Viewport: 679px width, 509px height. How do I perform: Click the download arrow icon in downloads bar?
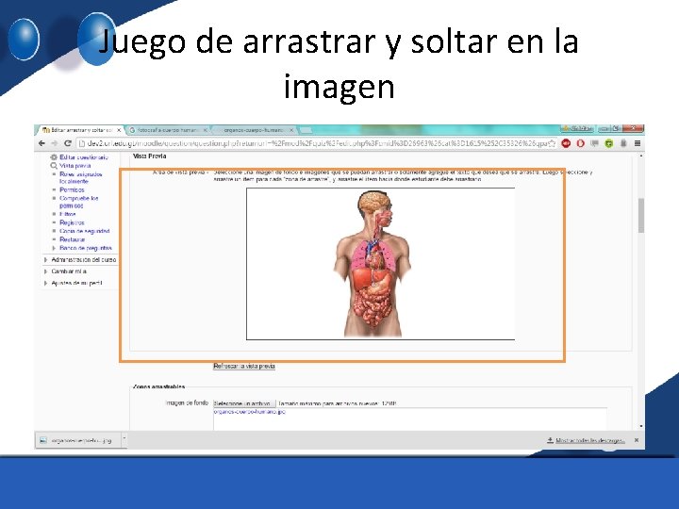[x=550, y=440]
